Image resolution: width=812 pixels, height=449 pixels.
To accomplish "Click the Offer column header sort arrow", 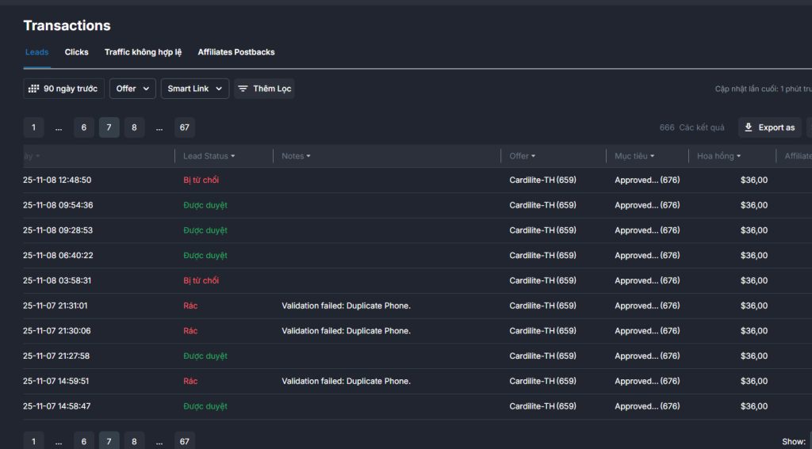I will pyautogui.click(x=533, y=157).
